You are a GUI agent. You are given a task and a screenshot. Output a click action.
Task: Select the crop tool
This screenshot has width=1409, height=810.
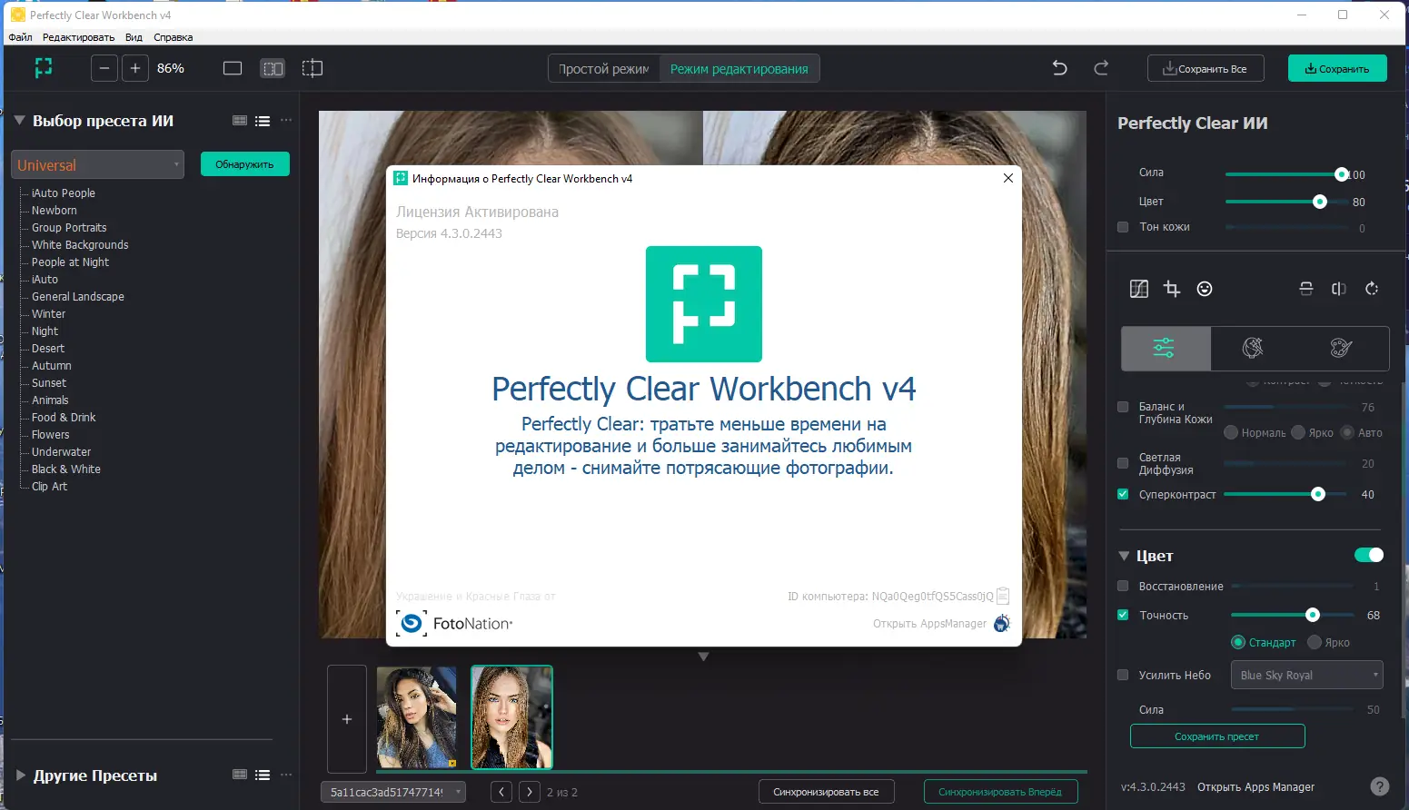click(x=1171, y=289)
